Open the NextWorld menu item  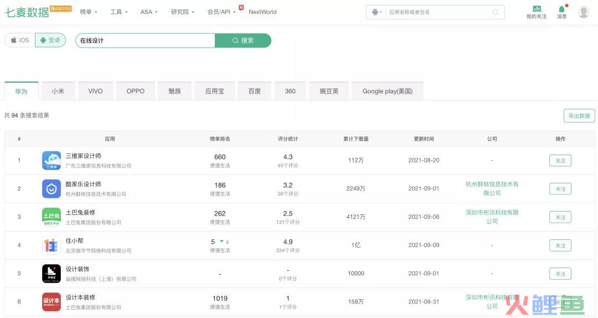(262, 12)
